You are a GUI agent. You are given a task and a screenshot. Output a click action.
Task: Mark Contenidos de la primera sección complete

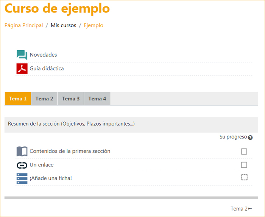coord(244,151)
